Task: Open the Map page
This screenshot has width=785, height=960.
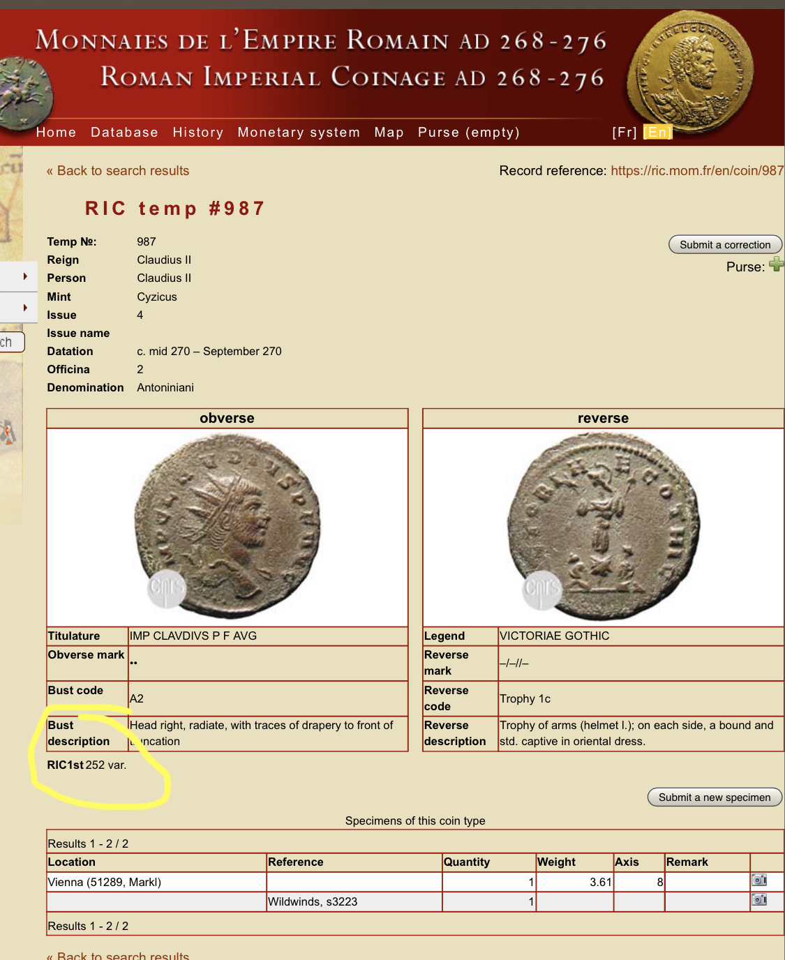Action: 389,133
